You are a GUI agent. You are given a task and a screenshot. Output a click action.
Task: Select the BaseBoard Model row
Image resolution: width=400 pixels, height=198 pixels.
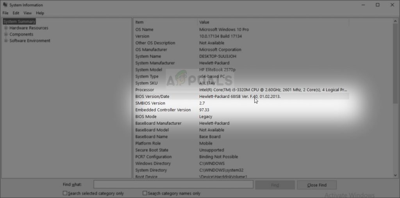click(241, 130)
